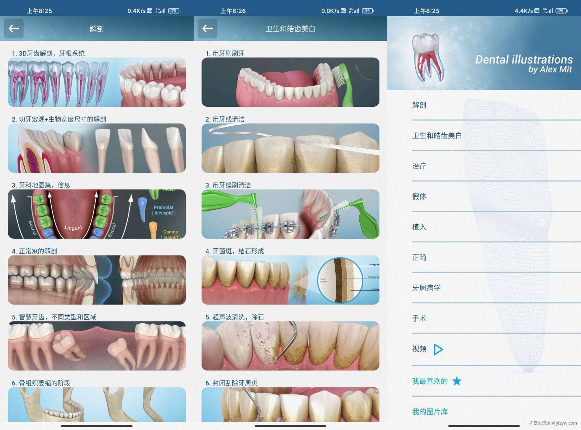The width and height of the screenshot is (581, 430).
Task: Go back from the 解剖 screen
Action: 14,28
